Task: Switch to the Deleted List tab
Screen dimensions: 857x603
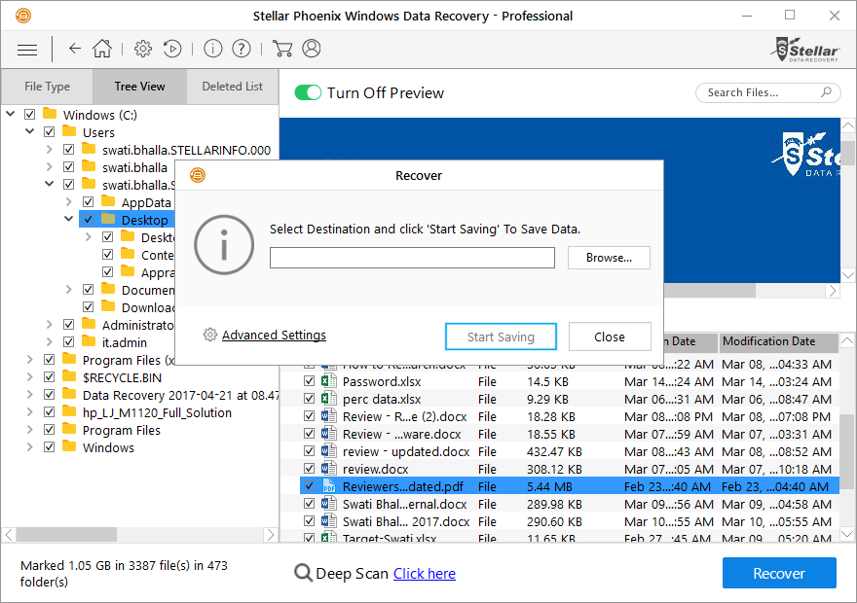Action: pyautogui.click(x=233, y=87)
